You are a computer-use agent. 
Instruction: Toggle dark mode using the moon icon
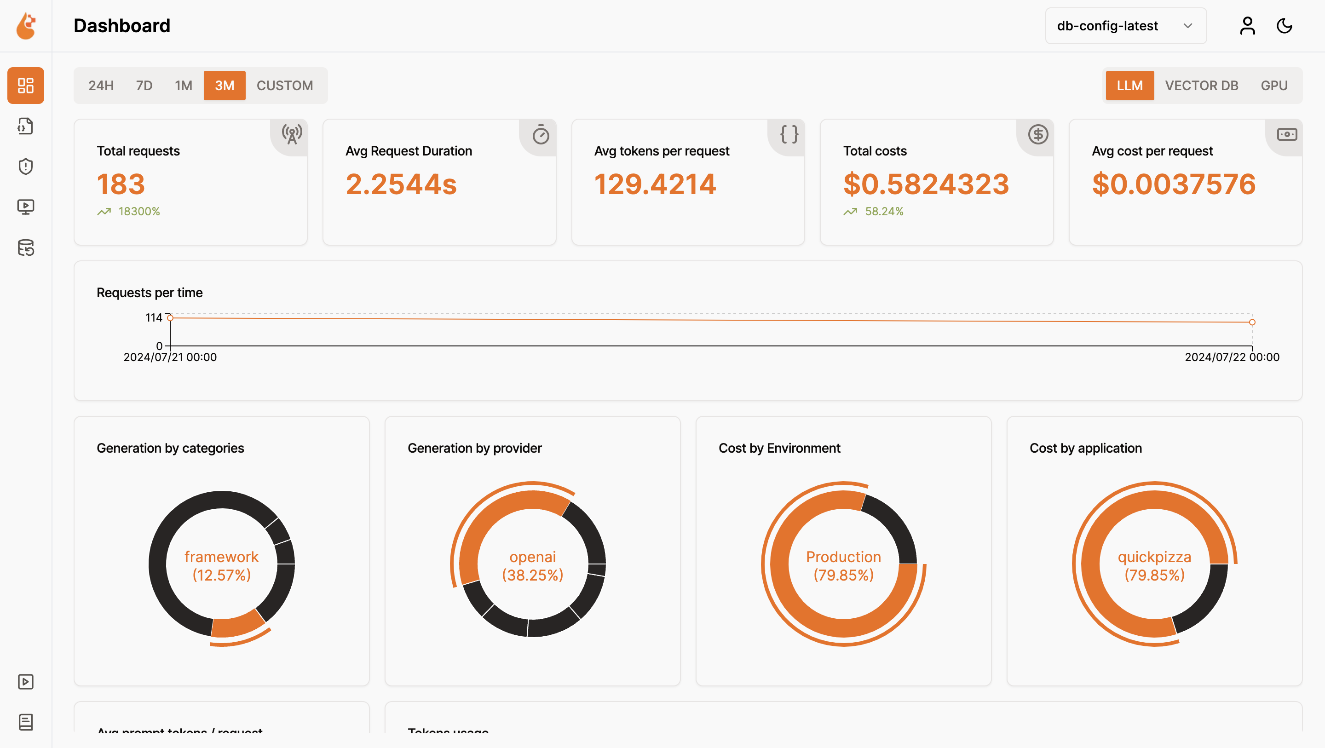[1285, 26]
